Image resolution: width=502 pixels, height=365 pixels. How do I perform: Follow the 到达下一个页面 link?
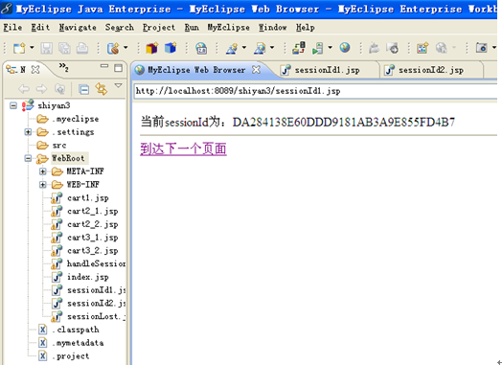pos(183,149)
